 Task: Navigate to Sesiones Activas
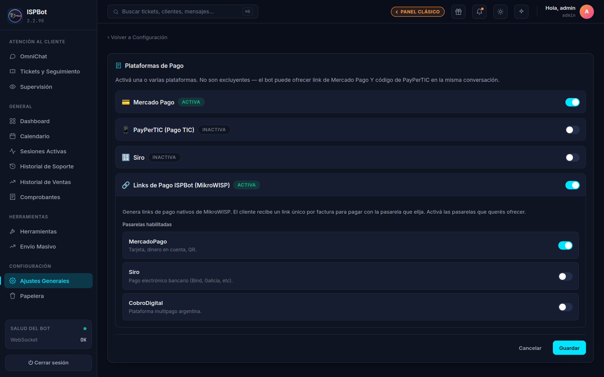coord(48,151)
